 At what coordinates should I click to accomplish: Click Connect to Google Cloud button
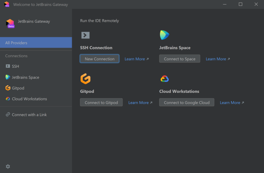(x=187, y=102)
